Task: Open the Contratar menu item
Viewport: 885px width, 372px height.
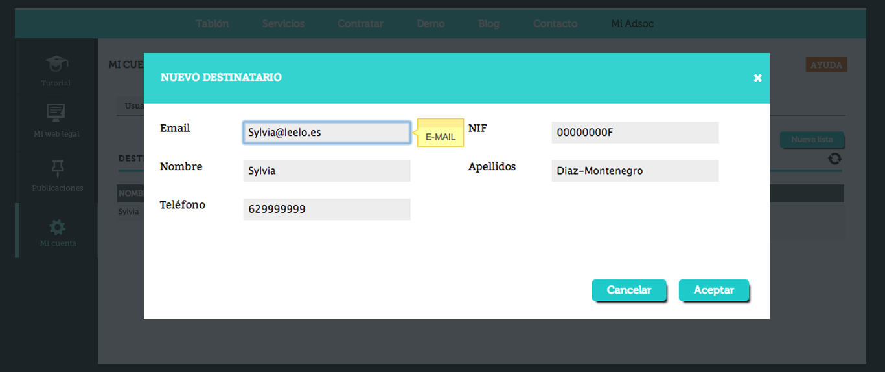Action: [360, 23]
